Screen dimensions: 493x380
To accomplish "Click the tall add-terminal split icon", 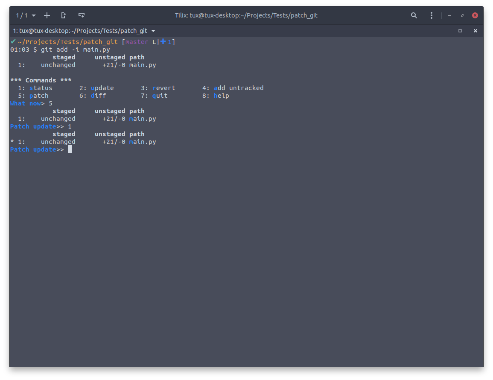I will 64,15.
